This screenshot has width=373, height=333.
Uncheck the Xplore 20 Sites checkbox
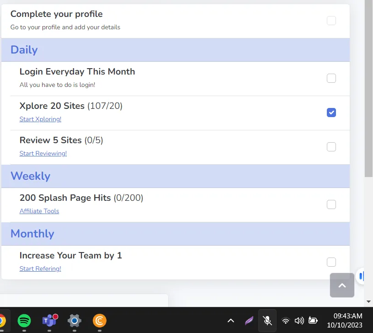click(331, 113)
